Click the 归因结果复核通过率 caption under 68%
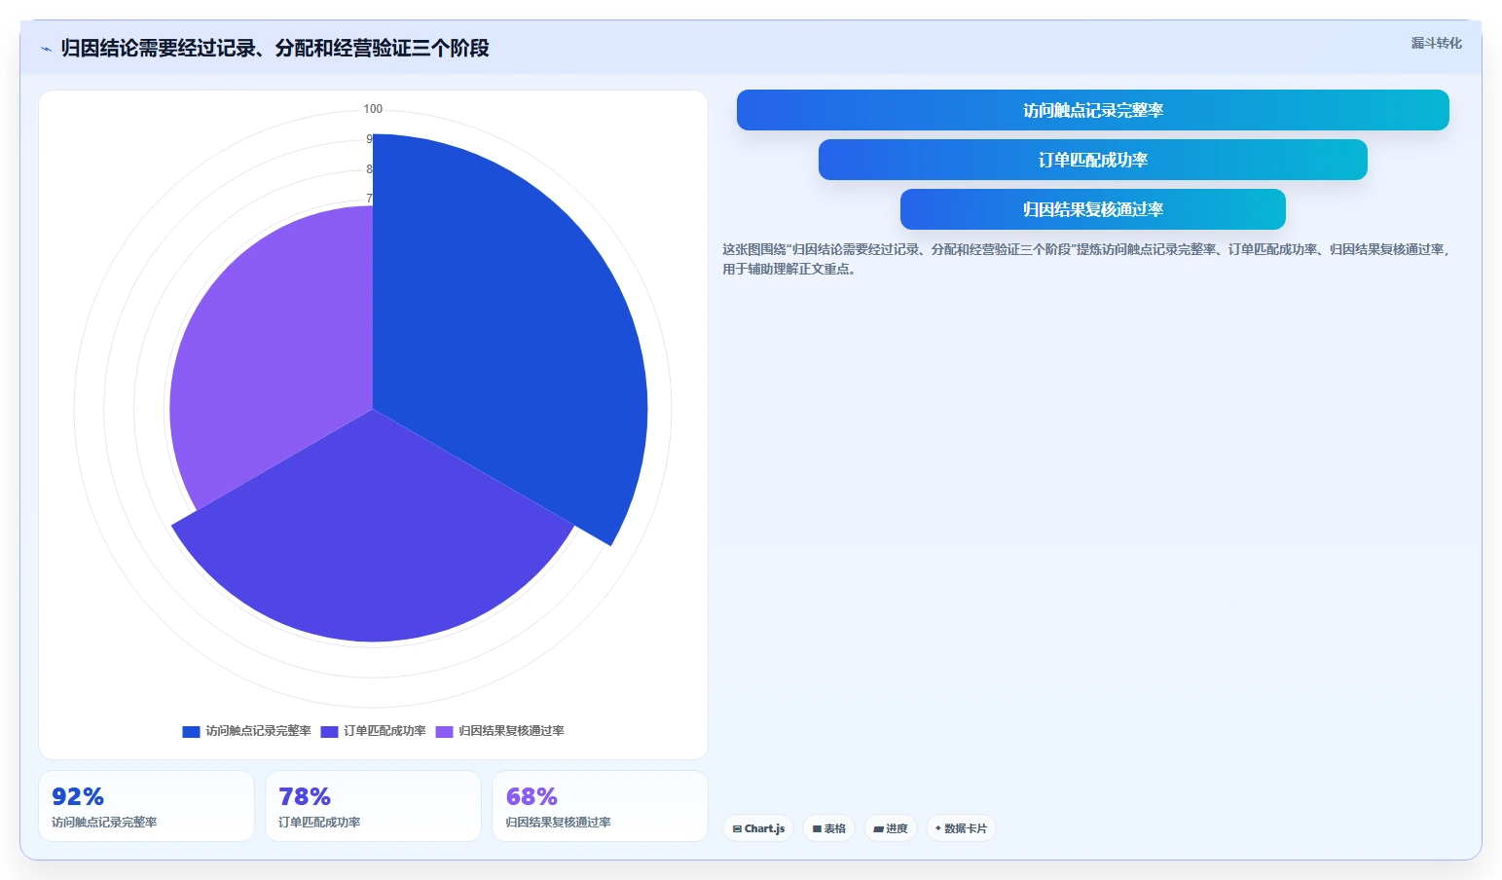This screenshot has height=880, width=1502. pyautogui.click(x=558, y=823)
